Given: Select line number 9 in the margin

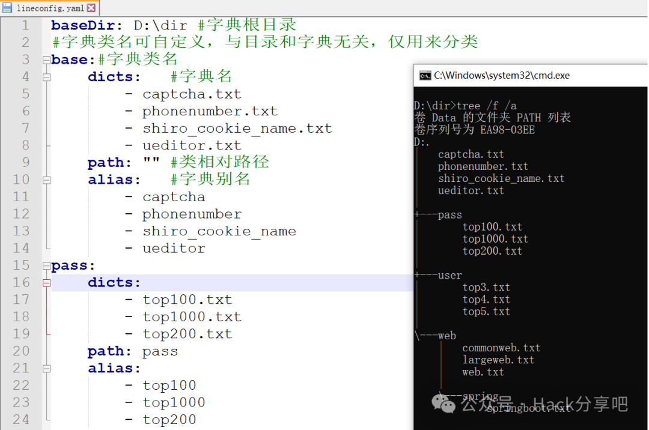Looking at the screenshot, I should 25,162.
